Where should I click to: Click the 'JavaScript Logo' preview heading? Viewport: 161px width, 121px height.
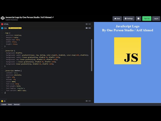128,26
